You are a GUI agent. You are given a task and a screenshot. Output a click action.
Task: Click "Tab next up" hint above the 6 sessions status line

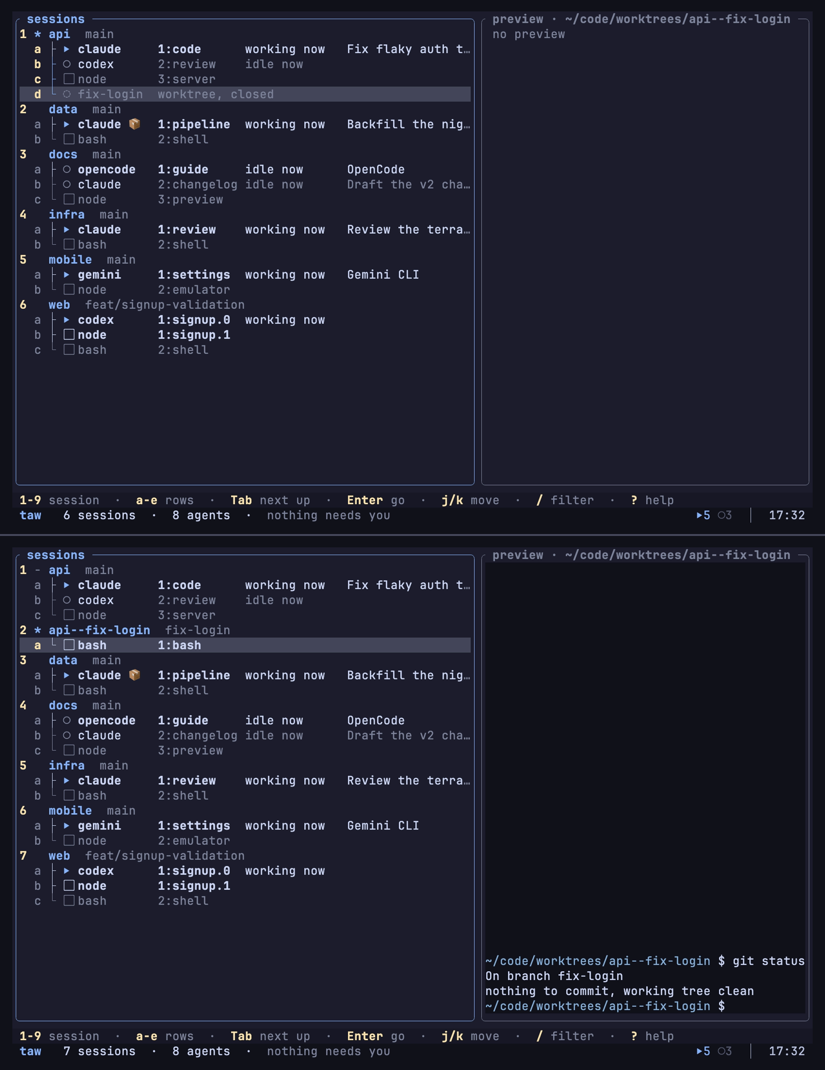coord(270,500)
